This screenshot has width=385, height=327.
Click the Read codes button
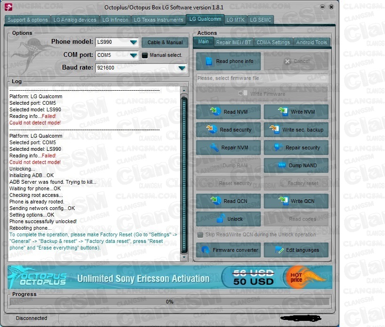pos(296,219)
